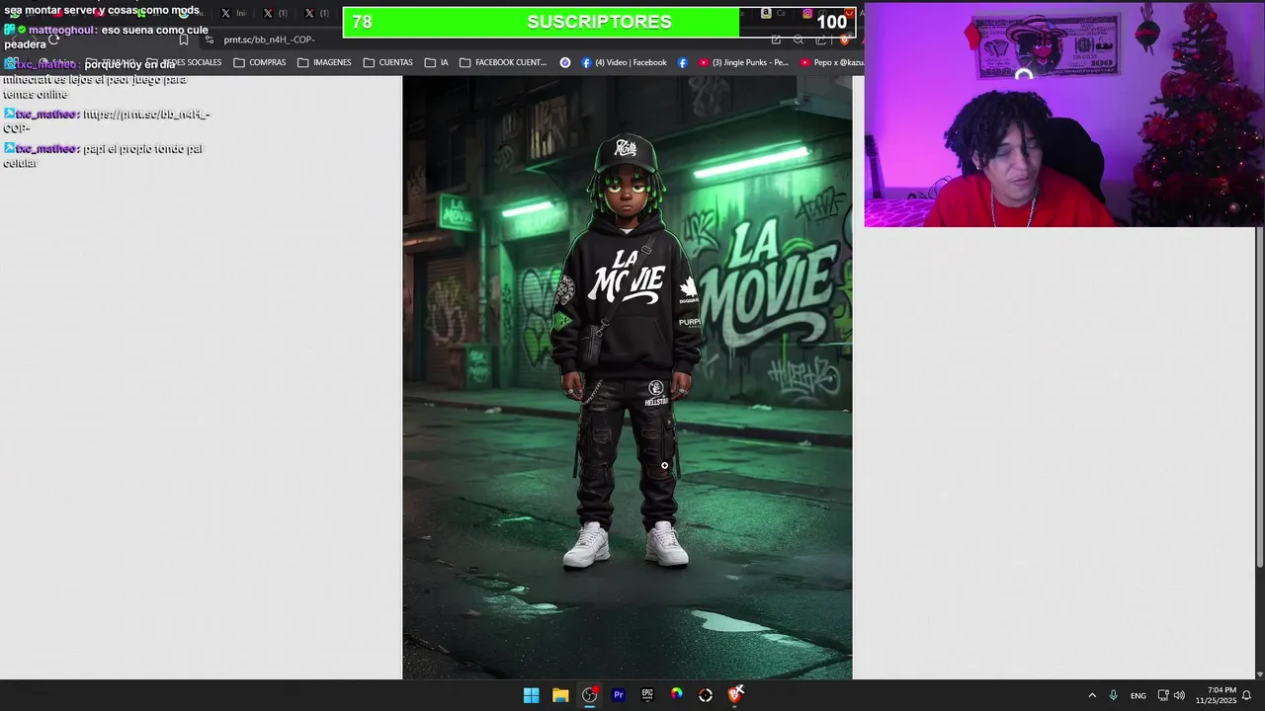Switch to the Amazon tab
Viewport: 1265px width, 711px height.
[773, 13]
